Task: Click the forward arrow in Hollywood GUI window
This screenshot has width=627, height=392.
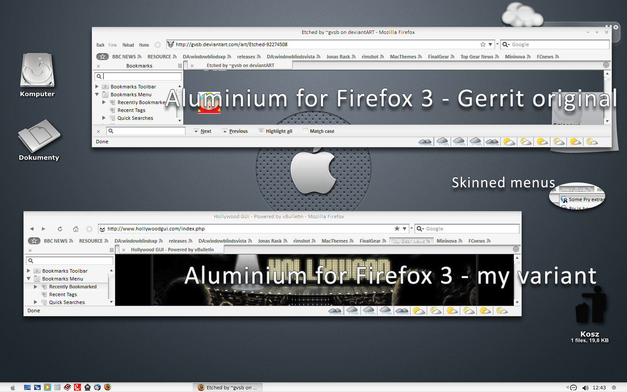Action: (44, 229)
